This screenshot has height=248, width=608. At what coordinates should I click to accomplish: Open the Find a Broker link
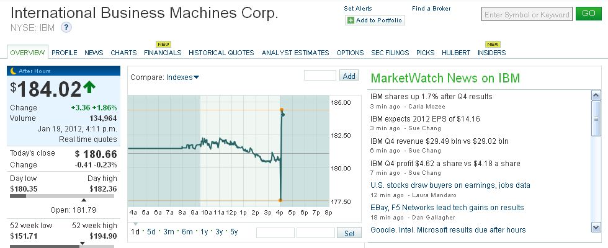click(431, 9)
